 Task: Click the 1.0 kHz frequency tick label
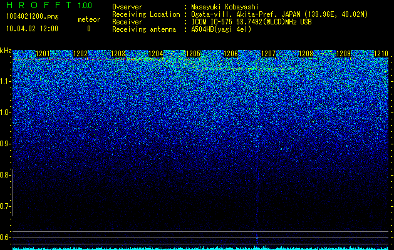(x=4, y=113)
